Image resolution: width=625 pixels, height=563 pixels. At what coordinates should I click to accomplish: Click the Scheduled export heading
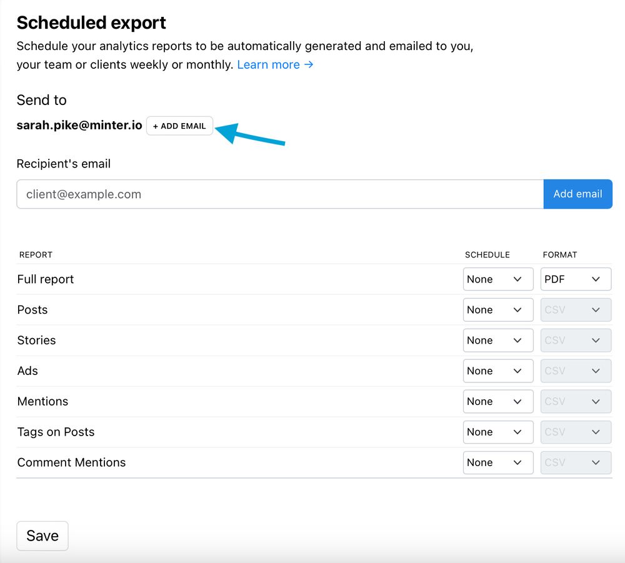coord(91,22)
